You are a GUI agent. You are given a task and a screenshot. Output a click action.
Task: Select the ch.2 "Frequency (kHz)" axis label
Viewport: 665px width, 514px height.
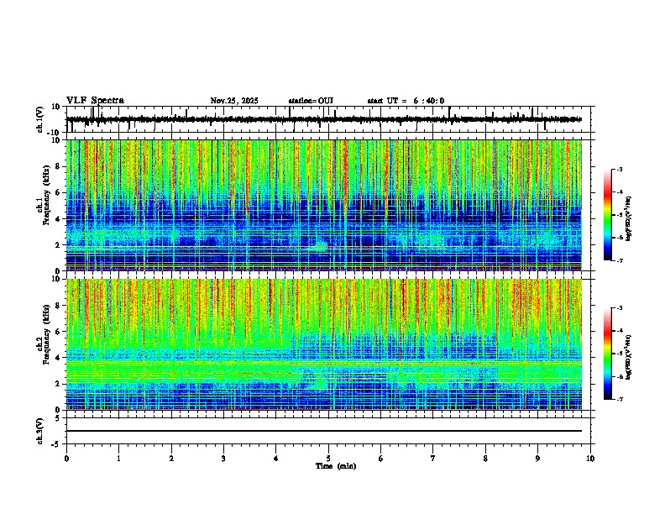pos(46,334)
